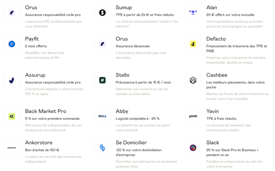Screen dimensions: 275x171
Task: Click the Abby logo thumbnail
Action: pyautogui.click(x=102, y=116)
